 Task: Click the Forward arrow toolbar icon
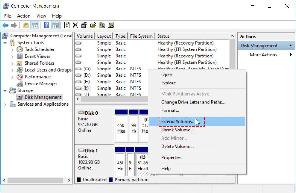(14, 25)
